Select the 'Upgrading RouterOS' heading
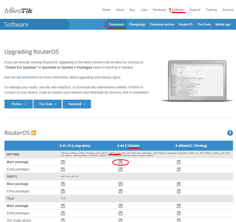 click(32, 52)
